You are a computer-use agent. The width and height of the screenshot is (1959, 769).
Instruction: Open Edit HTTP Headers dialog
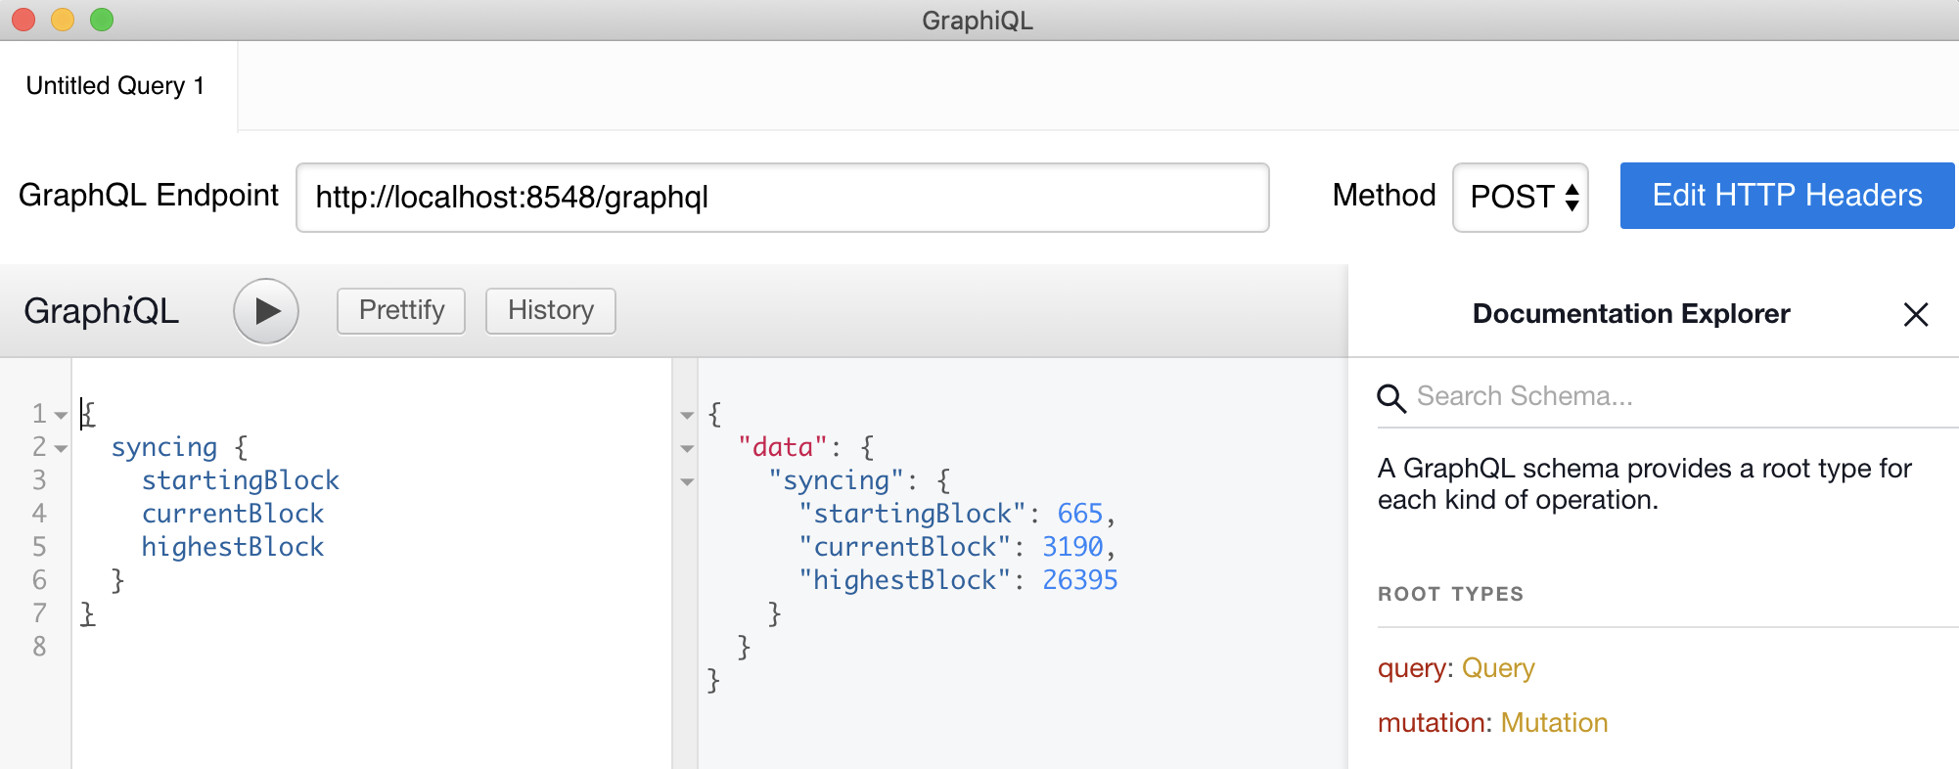(x=1786, y=196)
